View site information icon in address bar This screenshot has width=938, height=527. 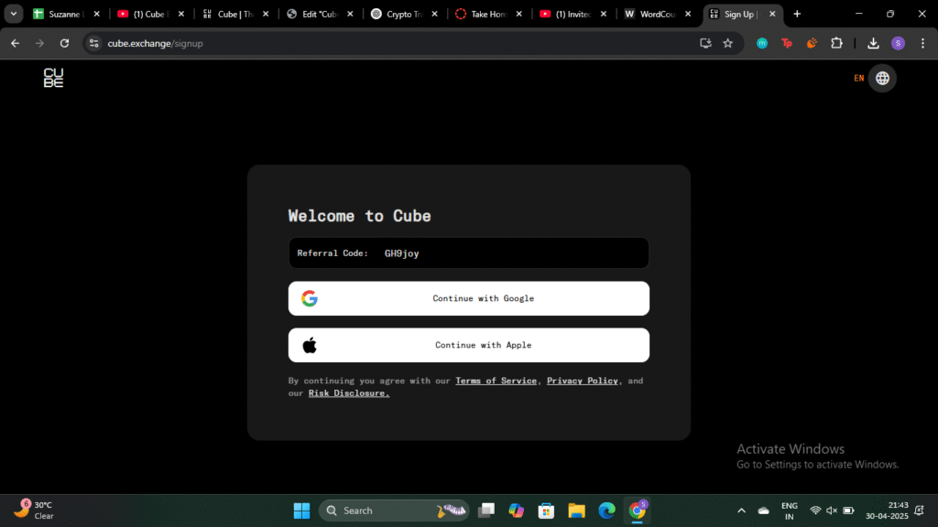point(94,43)
